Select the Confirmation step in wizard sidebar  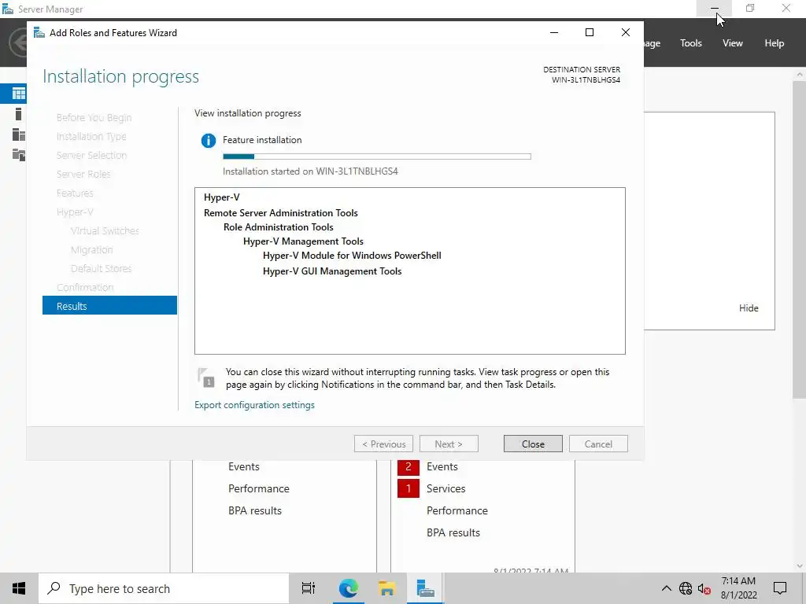[85, 288]
